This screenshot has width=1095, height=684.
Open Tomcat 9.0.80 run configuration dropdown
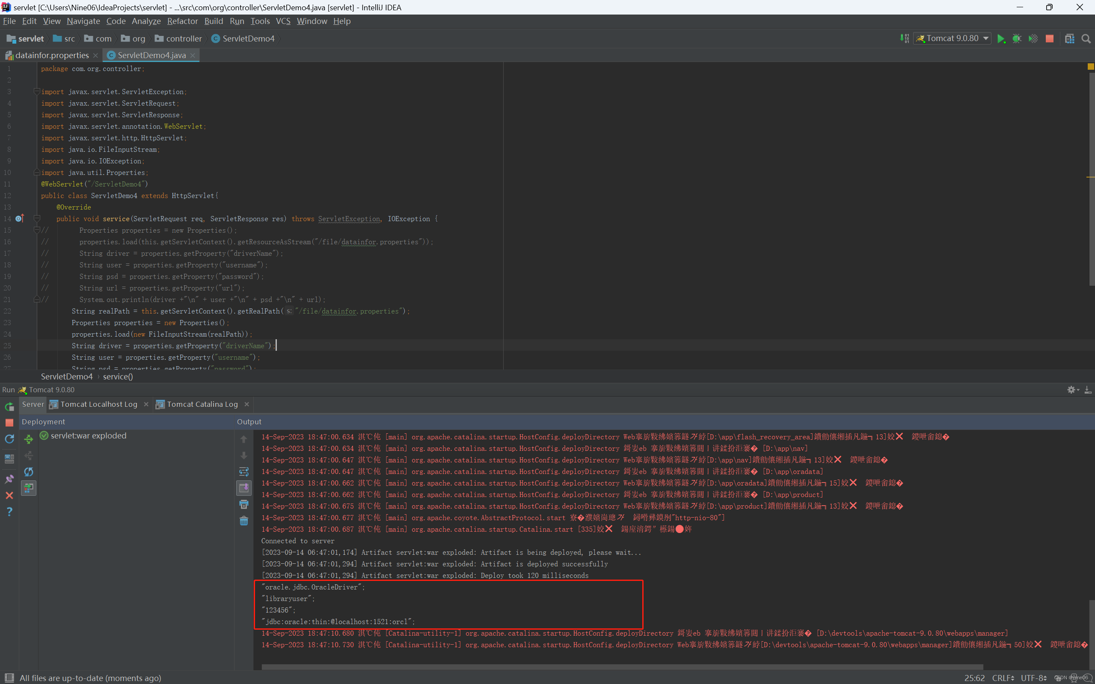952,39
